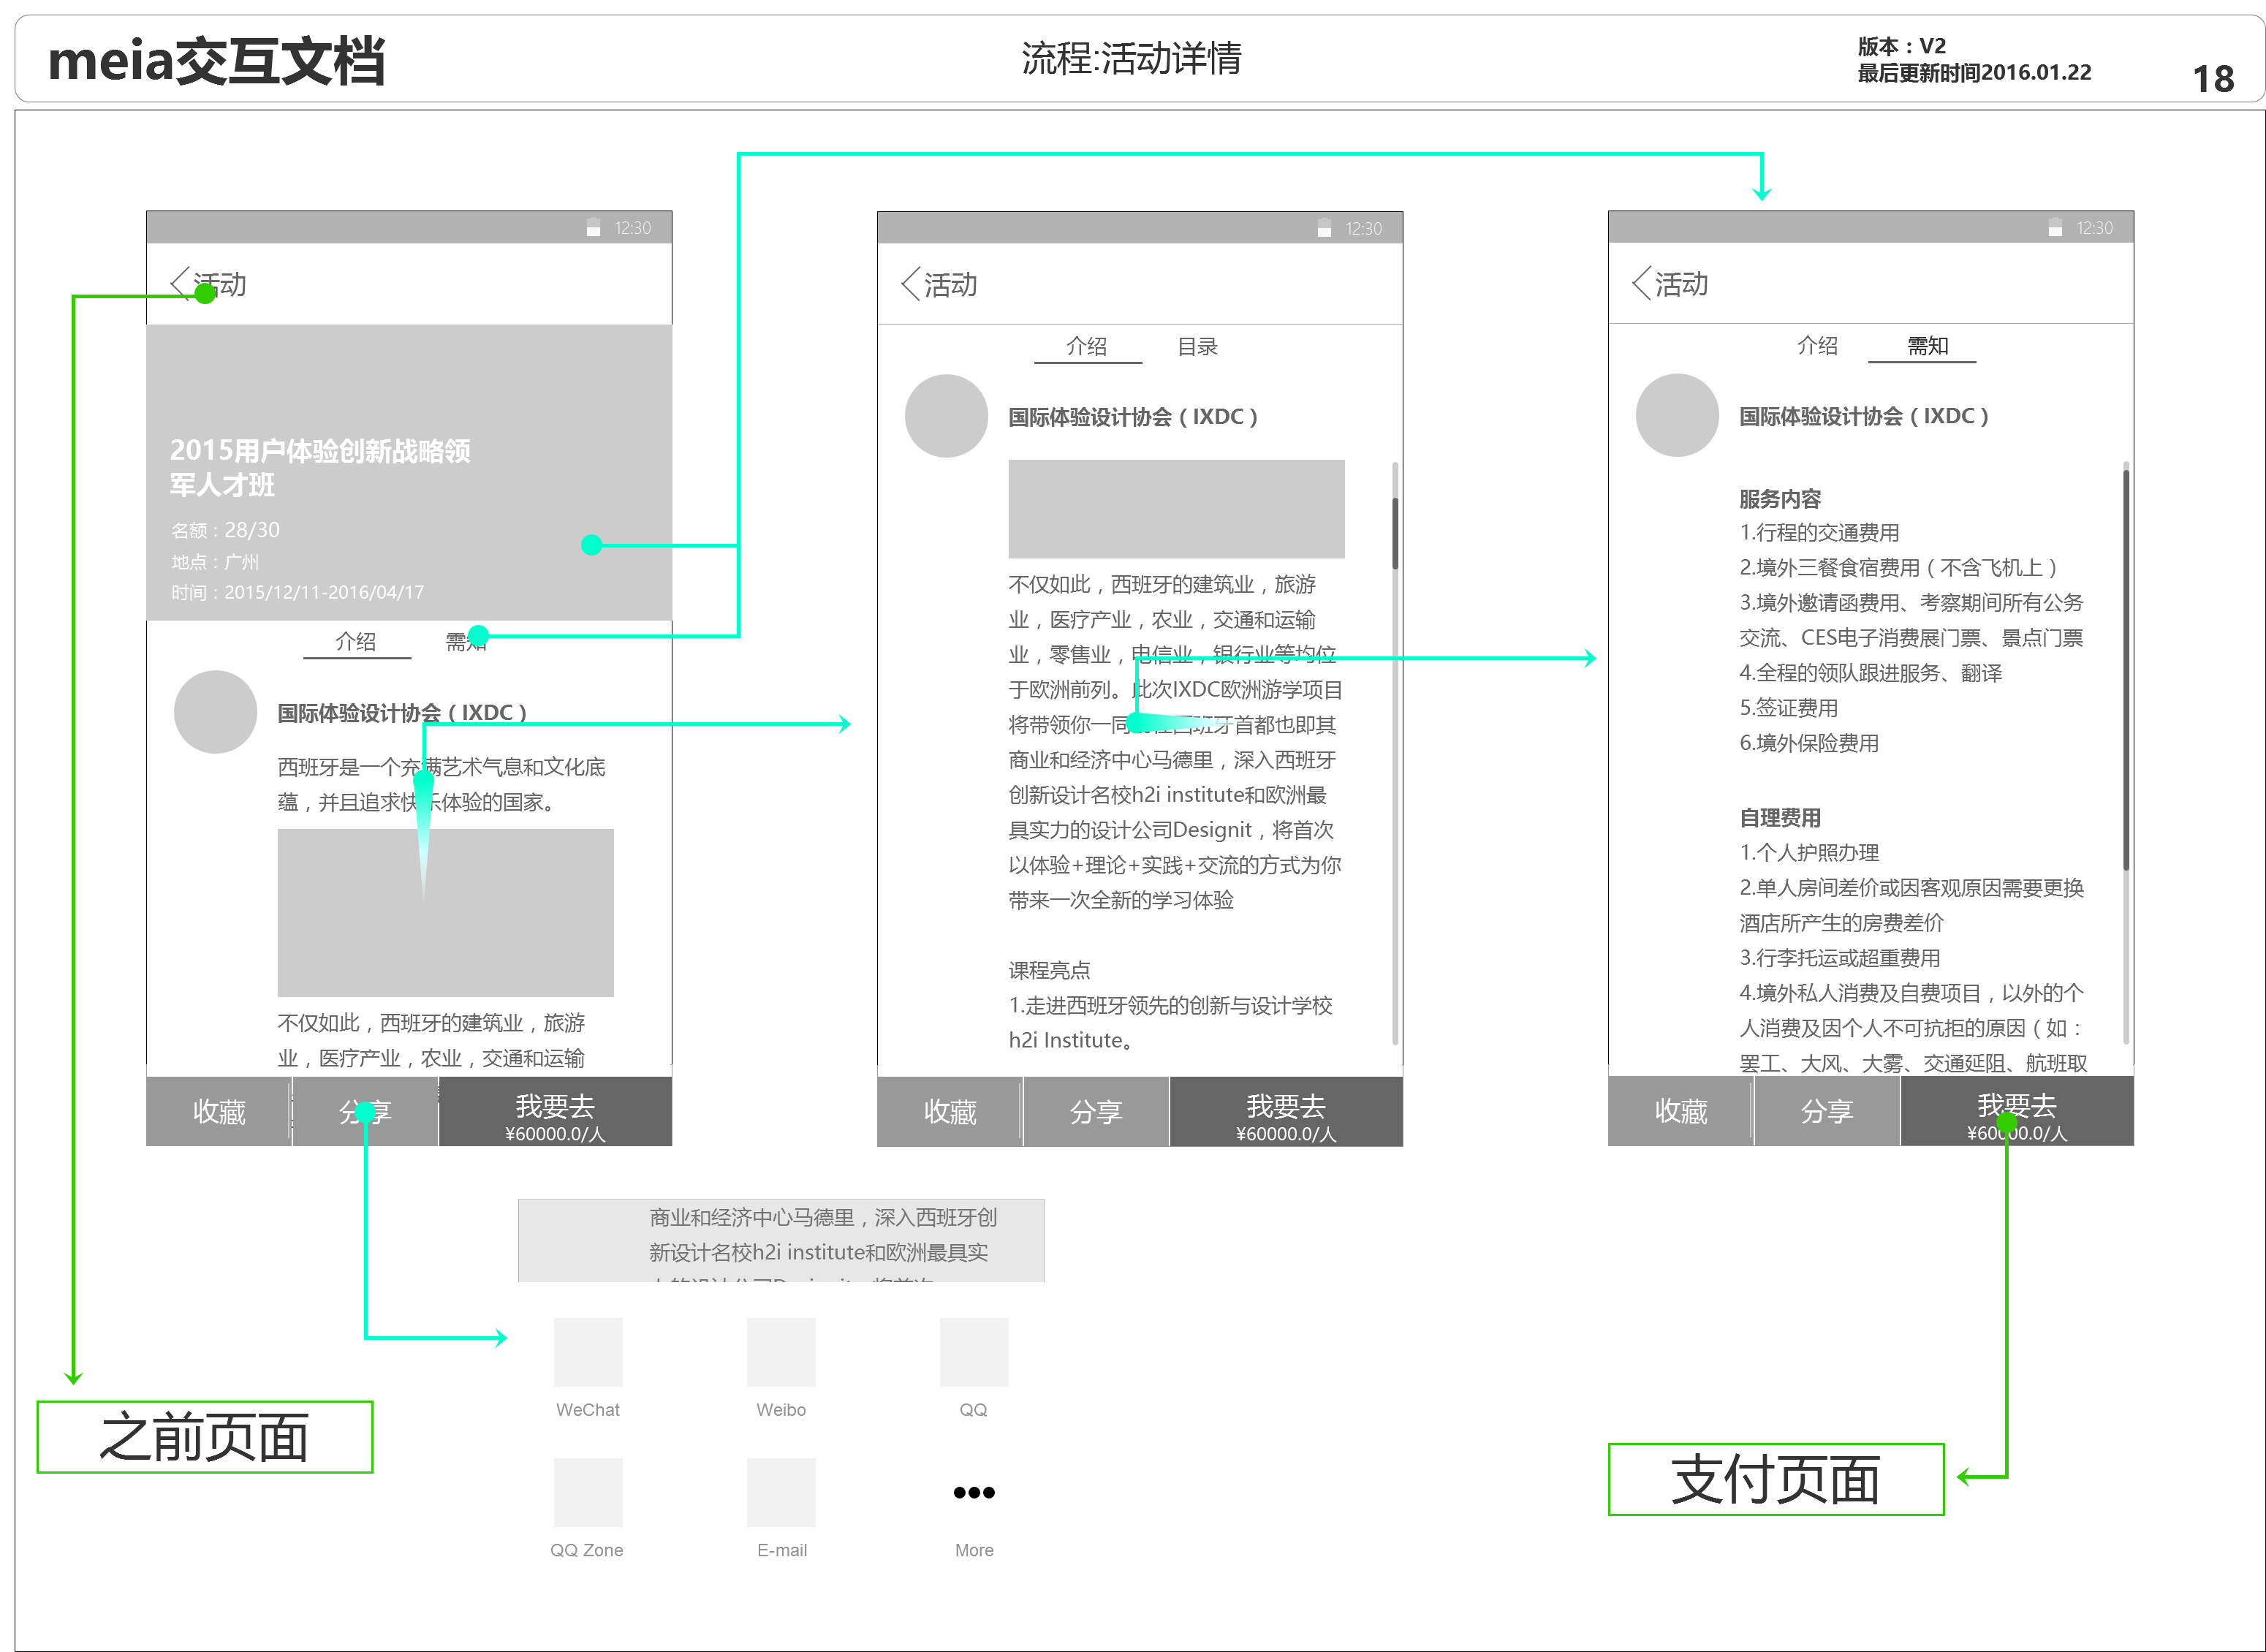Tap 收藏 button in right phone
This screenshot has height=1652, width=2266.
pos(1681,1110)
